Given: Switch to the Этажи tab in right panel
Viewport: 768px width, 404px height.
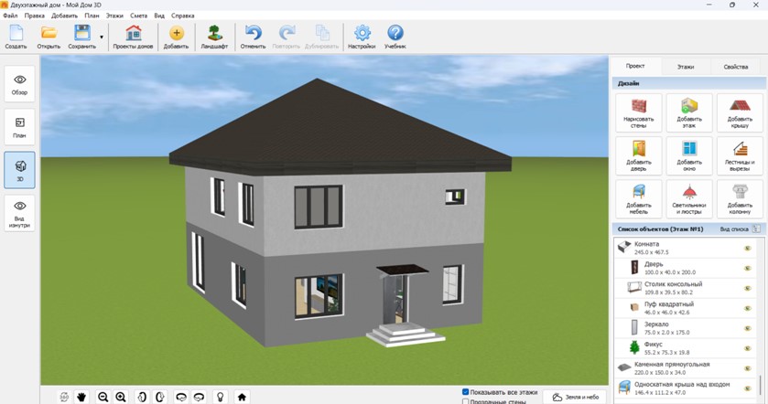Looking at the screenshot, I should pos(686,67).
